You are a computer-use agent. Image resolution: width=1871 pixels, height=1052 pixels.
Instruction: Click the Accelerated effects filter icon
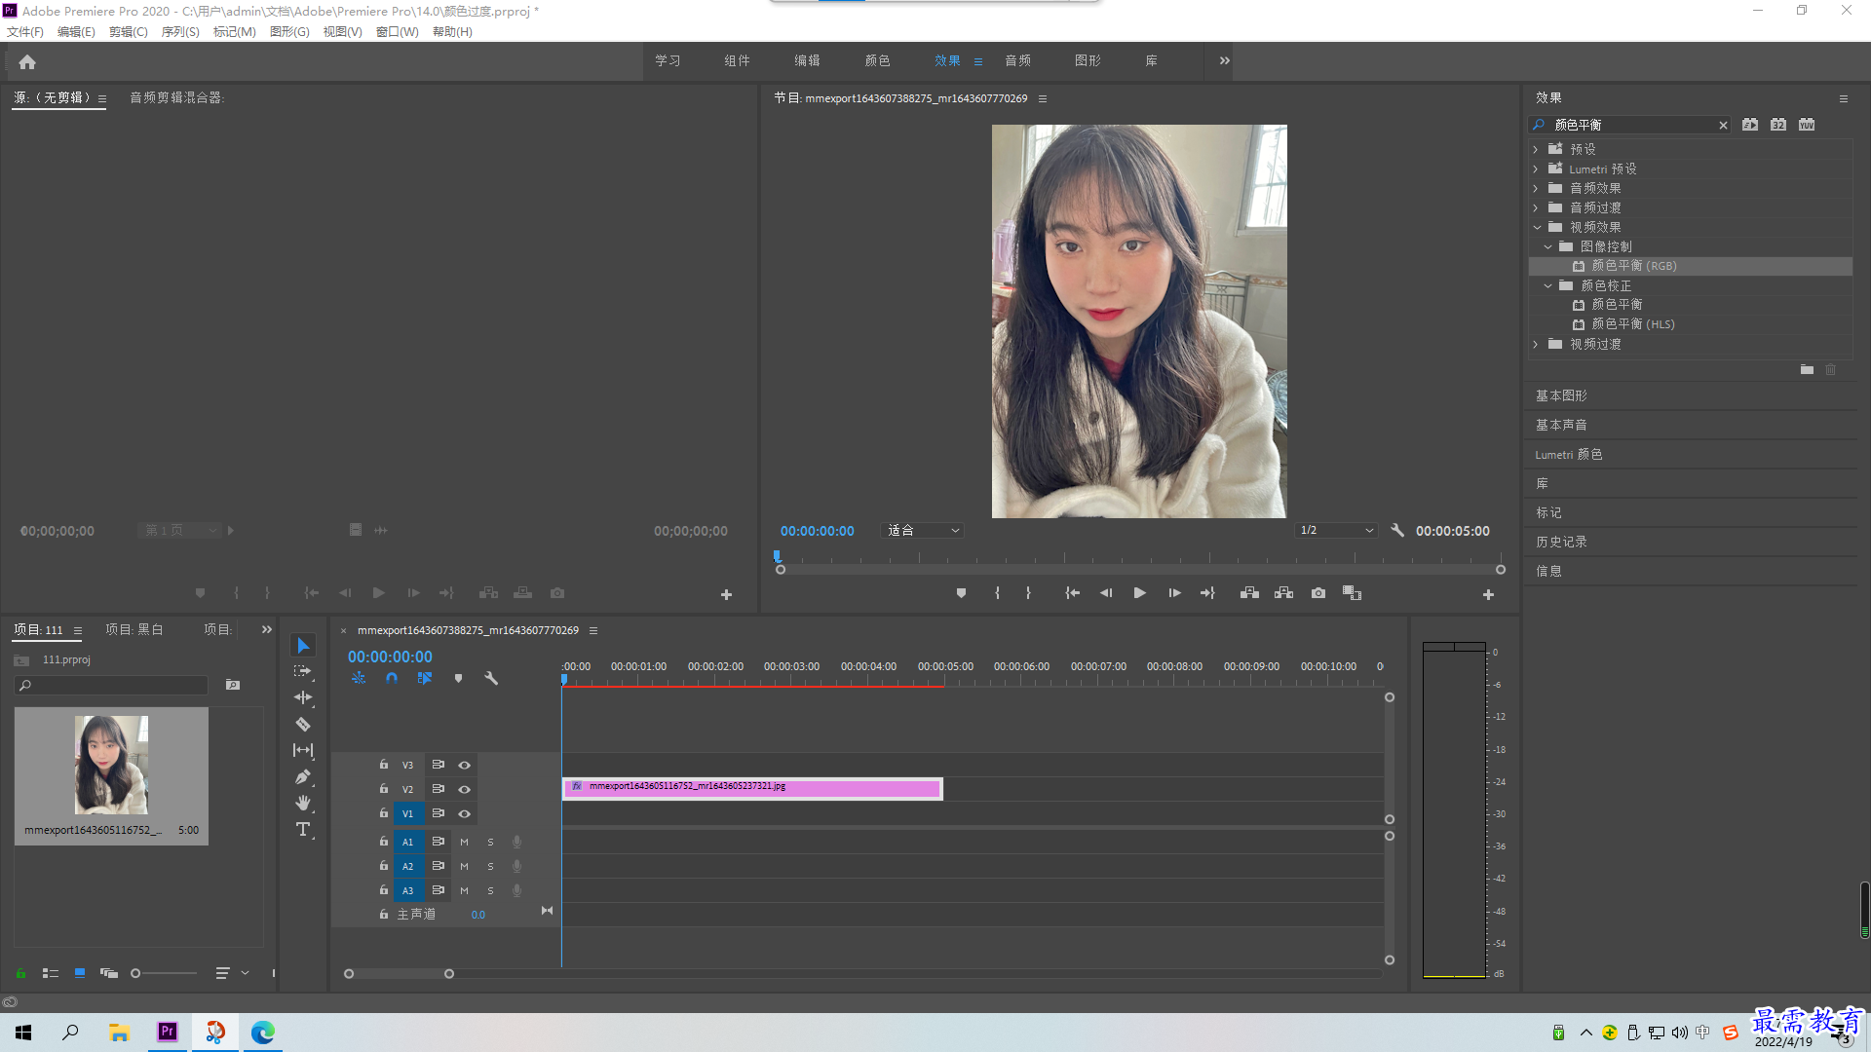click(x=1750, y=125)
